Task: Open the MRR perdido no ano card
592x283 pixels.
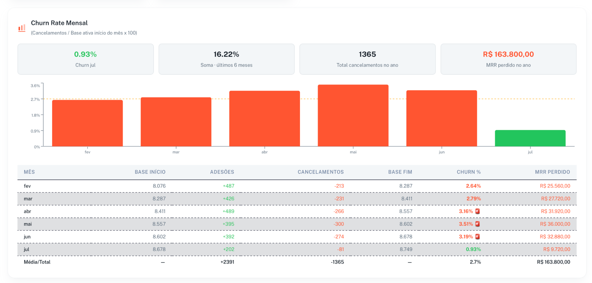Action: click(x=508, y=59)
